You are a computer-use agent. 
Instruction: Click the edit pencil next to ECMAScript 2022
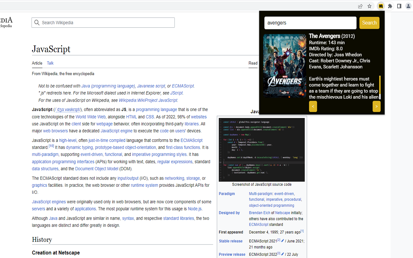(283, 254)
